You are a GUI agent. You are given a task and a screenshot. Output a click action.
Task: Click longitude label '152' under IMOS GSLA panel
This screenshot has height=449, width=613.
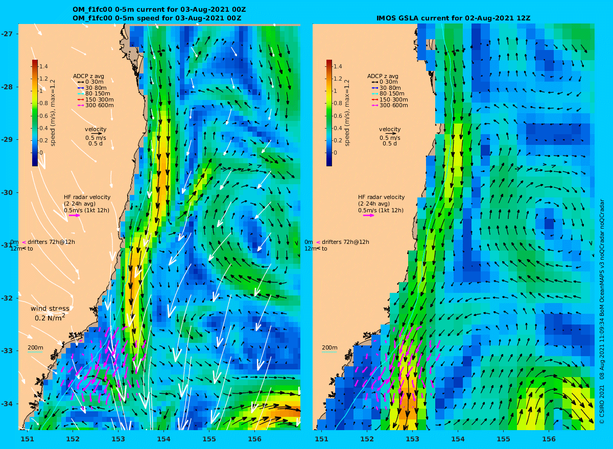point(367,439)
